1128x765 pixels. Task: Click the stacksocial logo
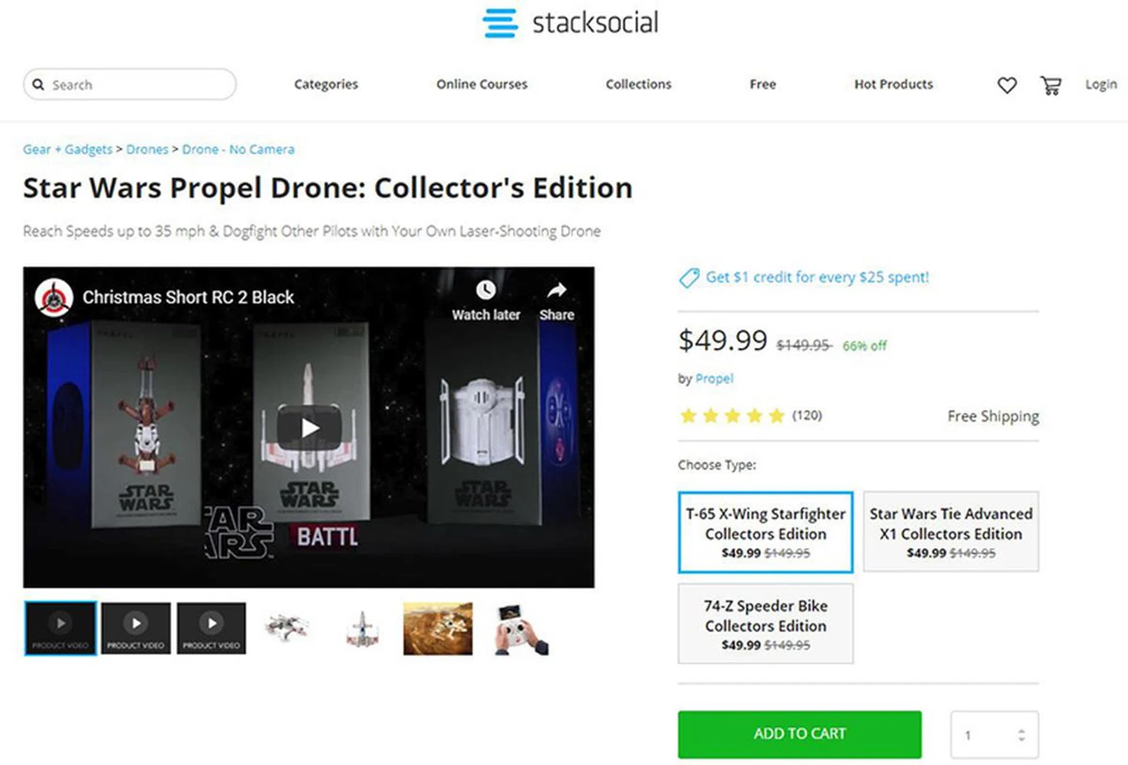(x=570, y=23)
